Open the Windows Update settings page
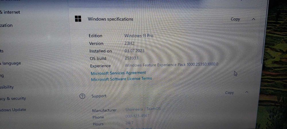The height and width of the screenshot is (129, 287). [x=13, y=110]
